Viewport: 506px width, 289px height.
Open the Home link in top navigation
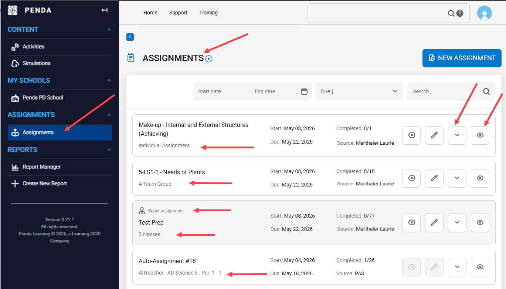150,13
